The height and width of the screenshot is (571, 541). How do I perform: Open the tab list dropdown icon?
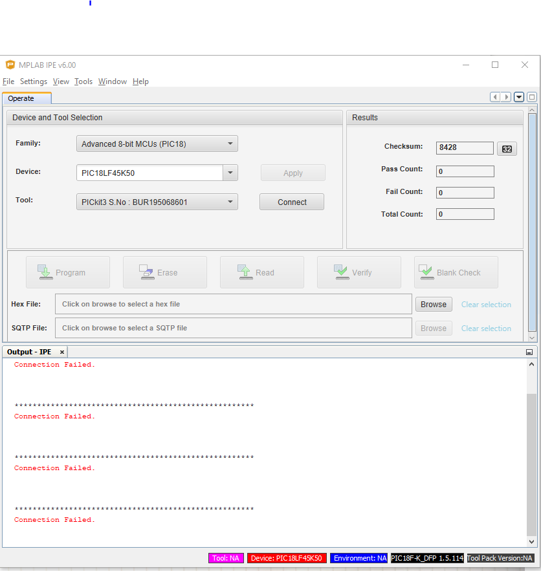[519, 97]
